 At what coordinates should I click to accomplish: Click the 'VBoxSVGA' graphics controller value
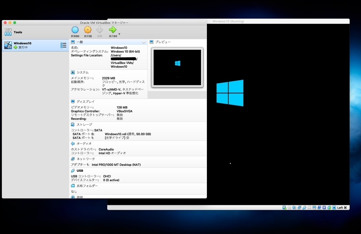point(124,111)
